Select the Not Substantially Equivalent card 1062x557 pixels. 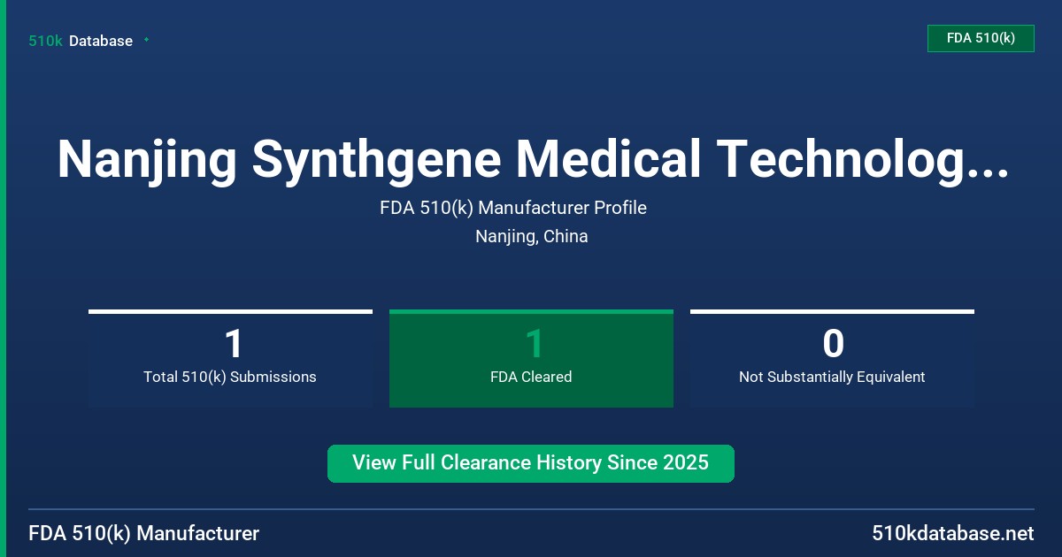click(832, 359)
